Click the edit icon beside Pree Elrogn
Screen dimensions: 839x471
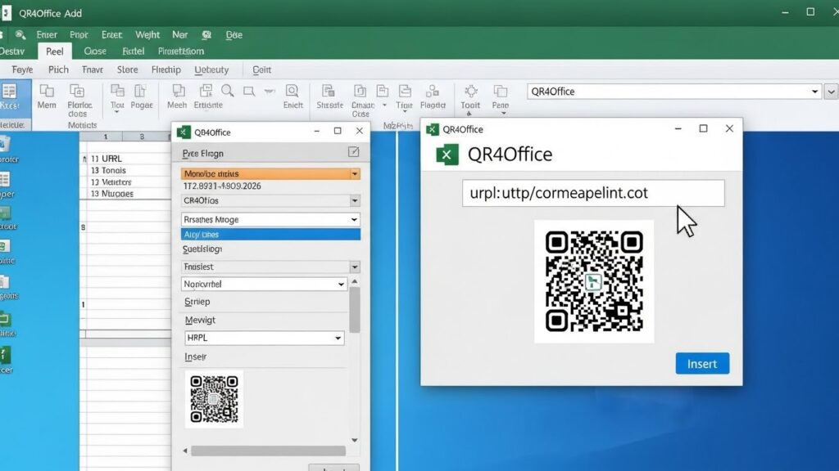point(353,152)
